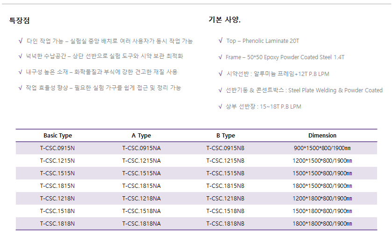Click the B Type column header
Viewport: 392px width, 241px height.
(226, 136)
